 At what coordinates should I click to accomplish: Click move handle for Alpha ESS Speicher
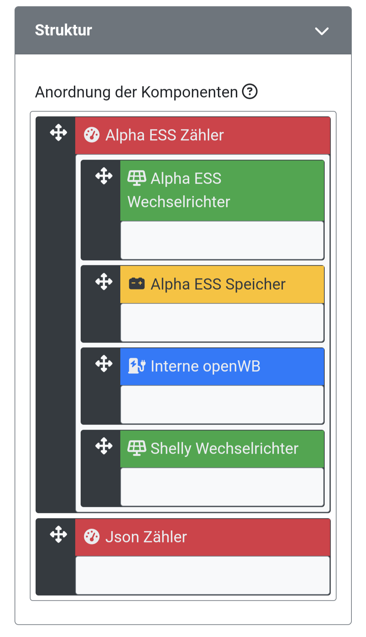point(104,282)
